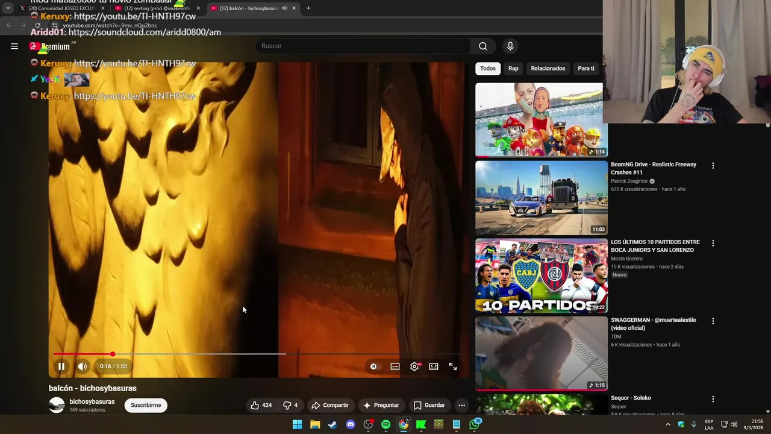Open system volume speaker icon in tray
Screen dimensions: 771x434
(x=734, y=424)
